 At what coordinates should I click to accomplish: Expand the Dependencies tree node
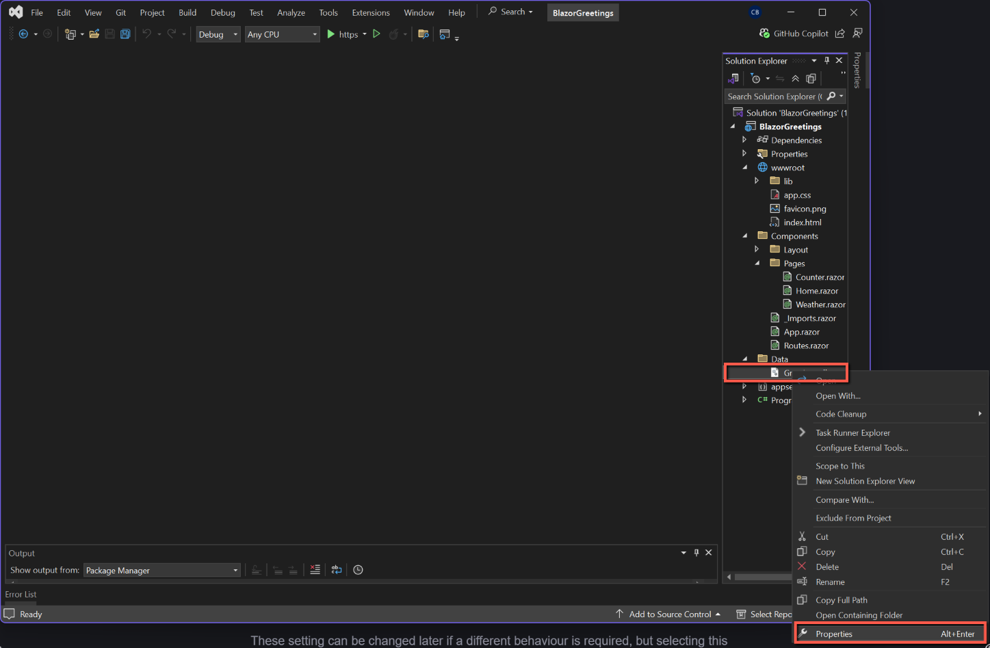coord(744,140)
